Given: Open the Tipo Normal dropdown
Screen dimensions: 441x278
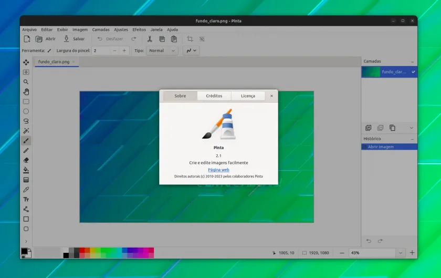Looking at the screenshot, I should (162, 50).
